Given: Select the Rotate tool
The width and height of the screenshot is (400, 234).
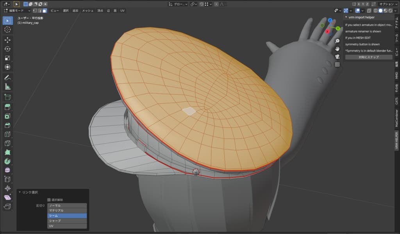Looking at the screenshot, I should pos(7,49).
